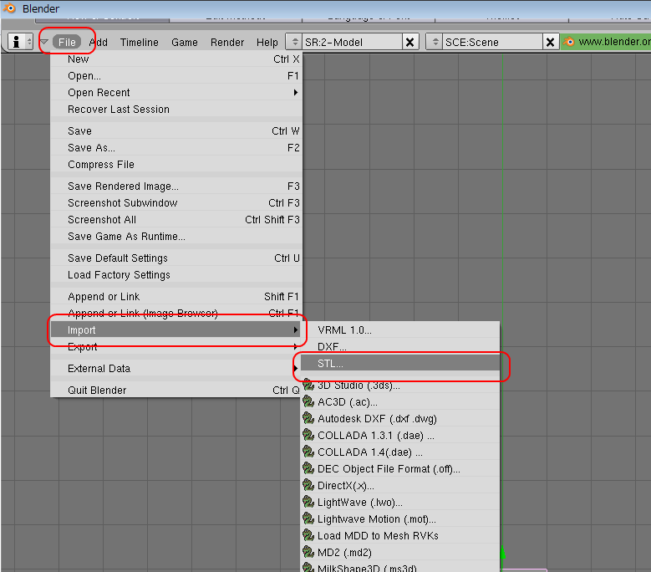Image resolution: width=651 pixels, height=572 pixels.
Task: Click the Python icon beside COLLADA 1.4
Action: pos(308,452)
